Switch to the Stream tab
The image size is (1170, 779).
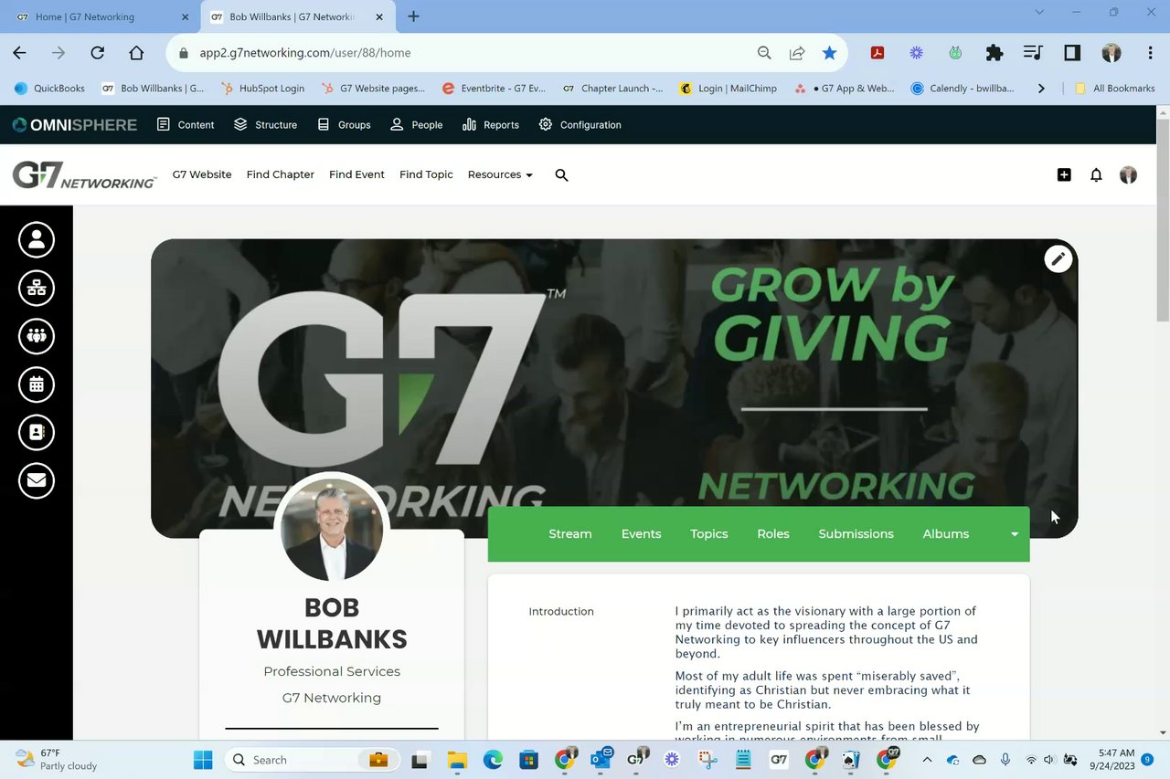(570, 534)
